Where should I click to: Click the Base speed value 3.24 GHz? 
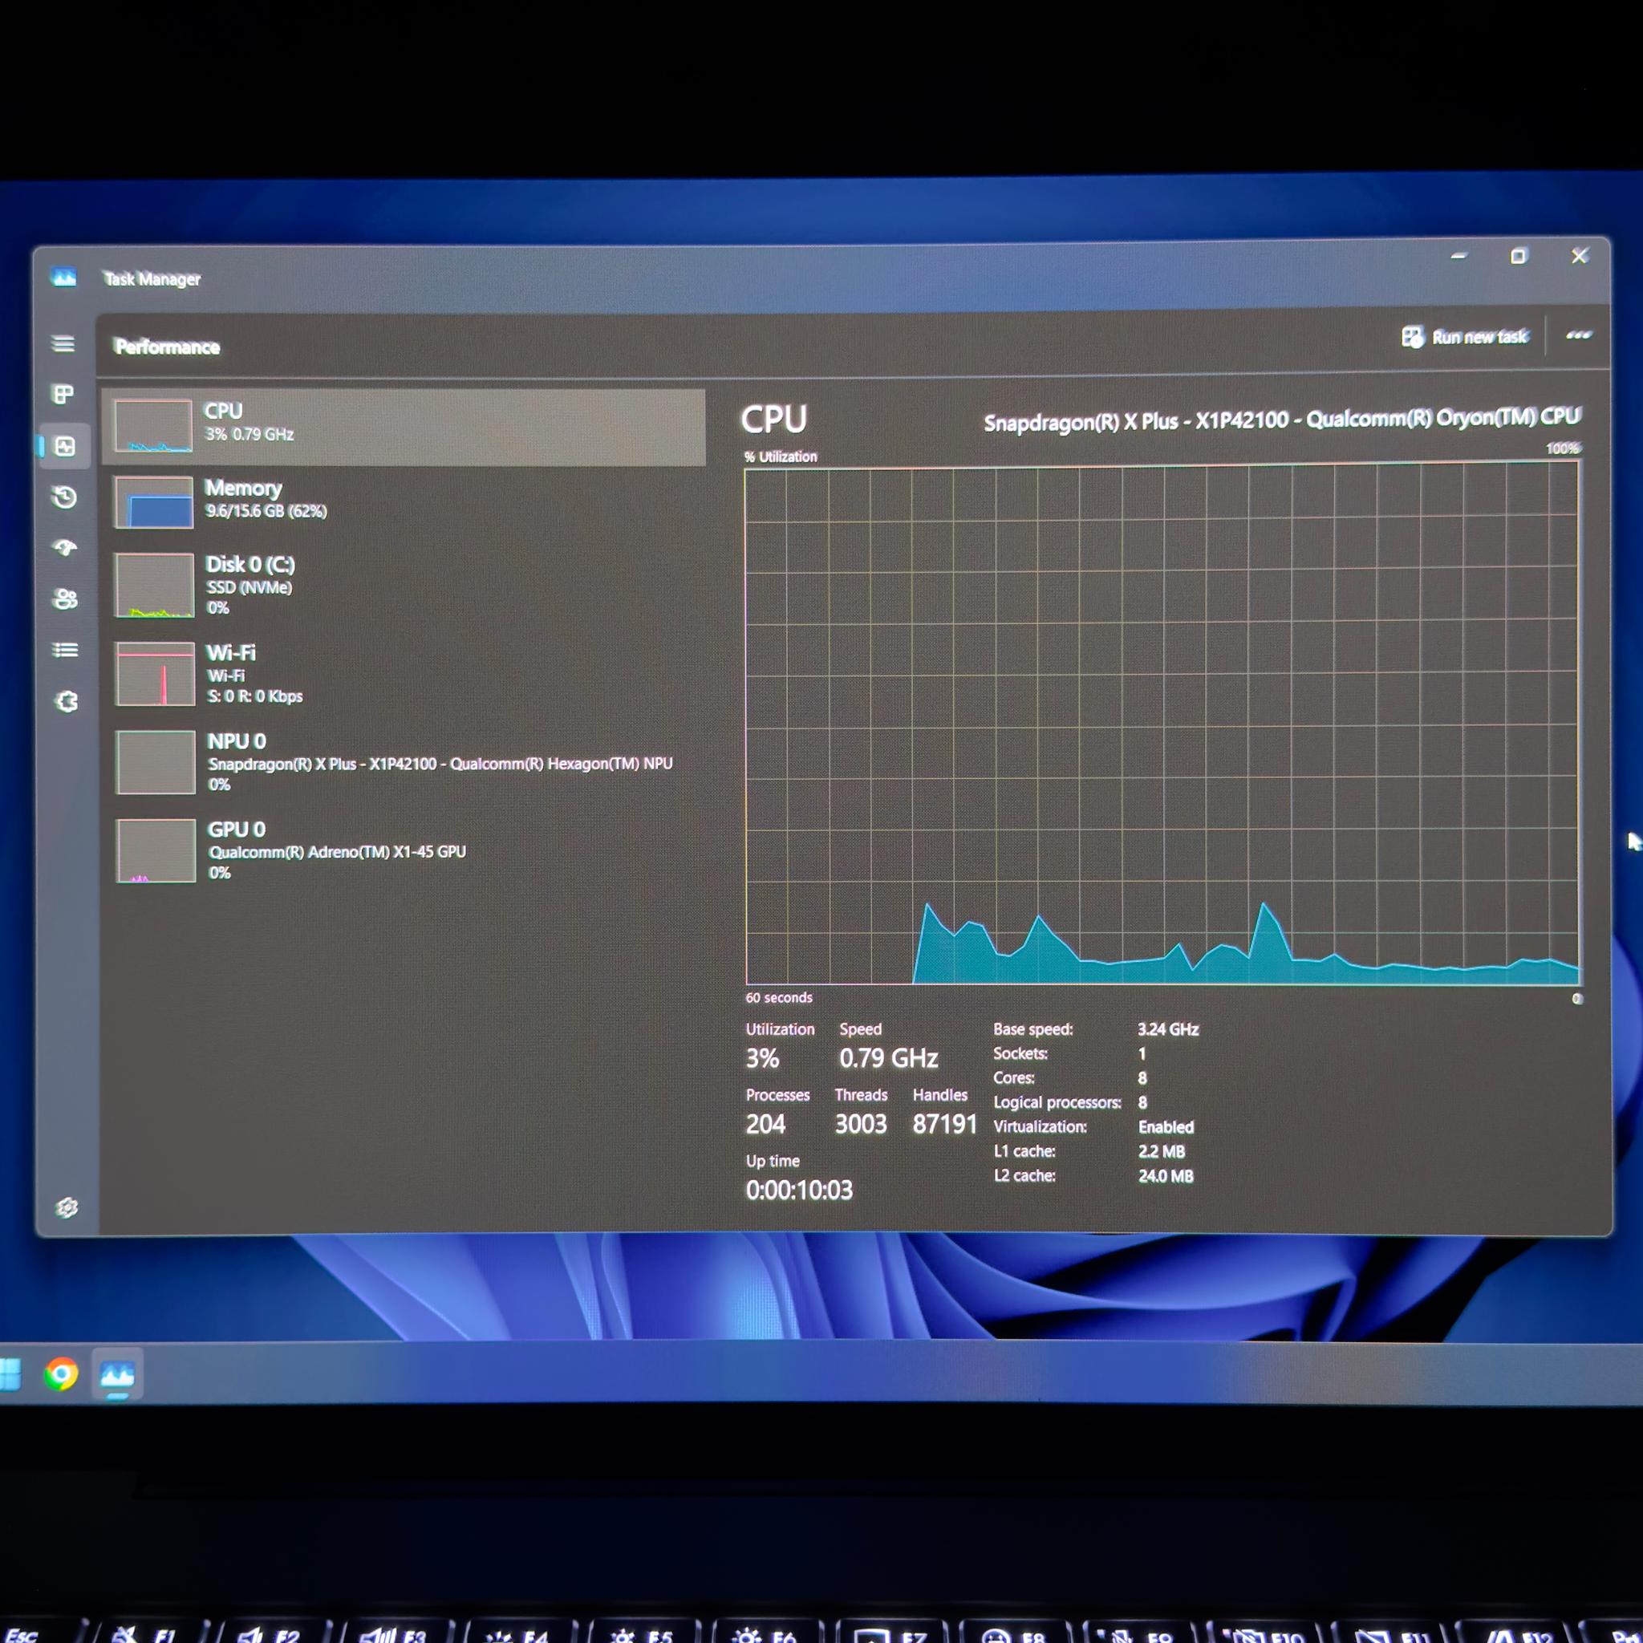coord(1168,1029)
